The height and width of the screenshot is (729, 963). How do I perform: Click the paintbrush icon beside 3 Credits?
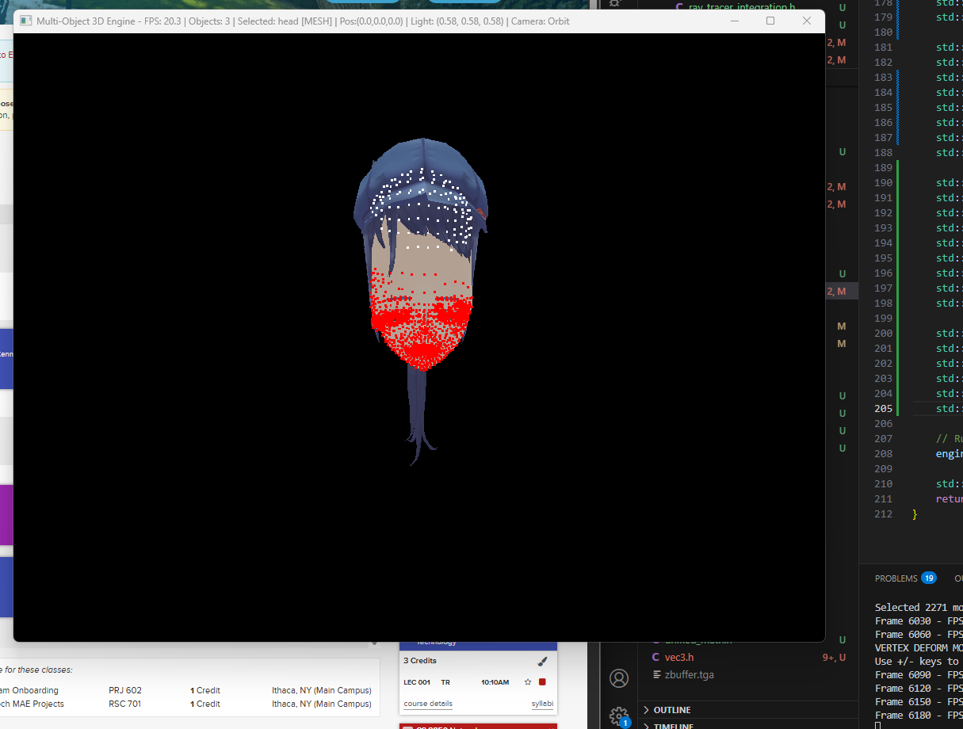click(542, 661)
